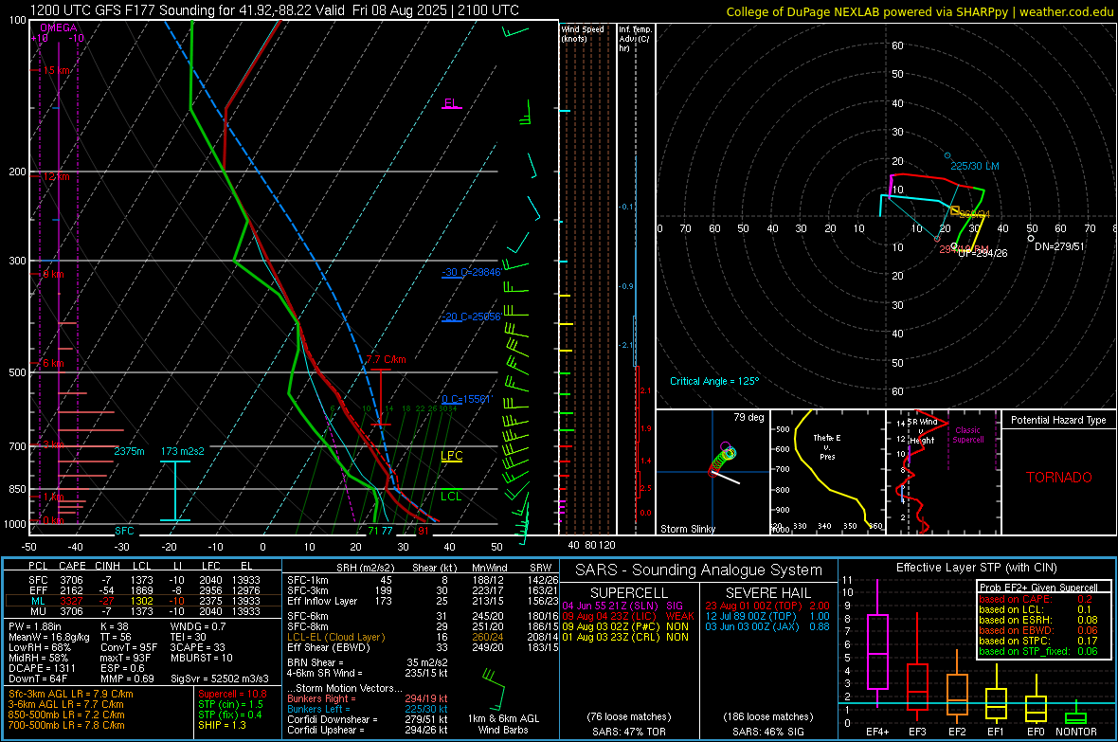
Task: Click the 'DN=279/51' hodograph marker label
Action: tap(1059, 246)
